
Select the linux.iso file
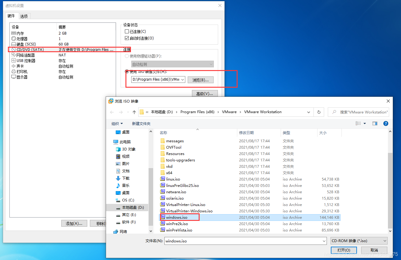pyautogui.click(x=173, y=179)
